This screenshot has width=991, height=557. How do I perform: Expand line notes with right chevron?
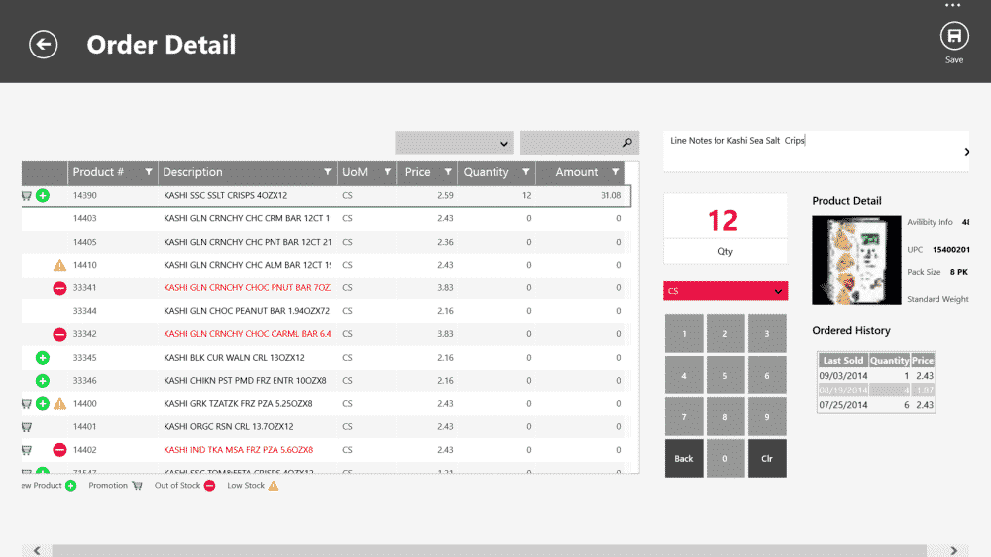966,152
